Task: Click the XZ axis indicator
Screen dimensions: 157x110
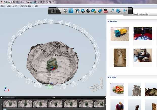Action: click(7, 89)
